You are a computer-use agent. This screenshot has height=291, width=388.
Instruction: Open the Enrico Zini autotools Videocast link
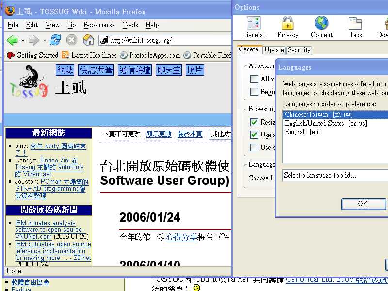pyautogui.click(x=49, y=167)
